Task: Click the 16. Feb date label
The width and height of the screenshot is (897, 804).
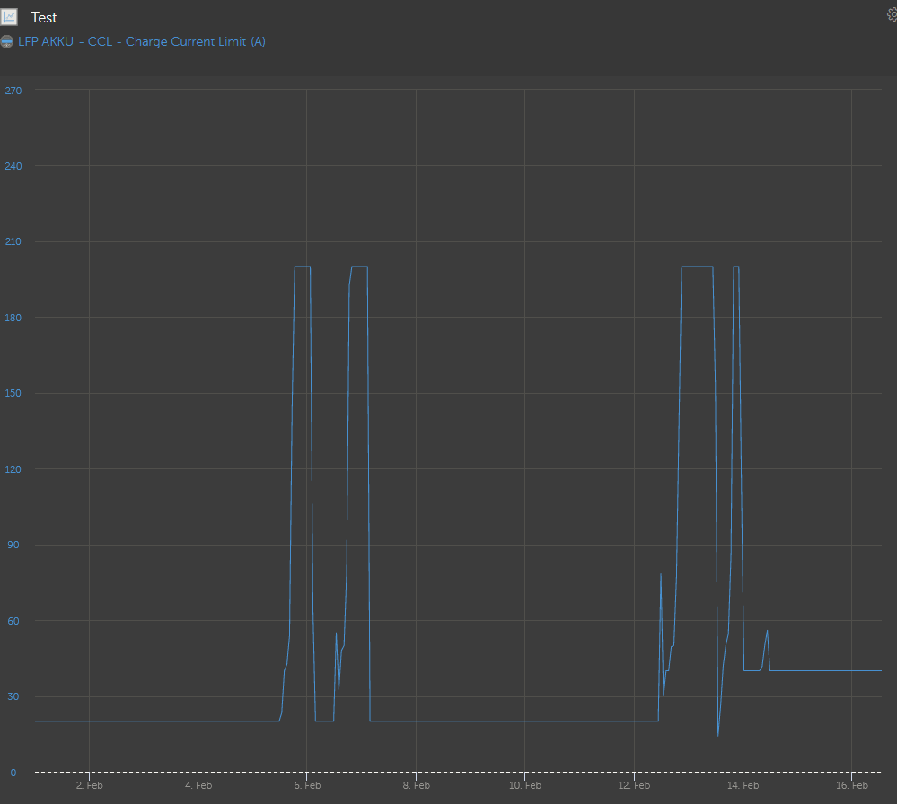Action: pyautogui.click(x=852, y=785)
